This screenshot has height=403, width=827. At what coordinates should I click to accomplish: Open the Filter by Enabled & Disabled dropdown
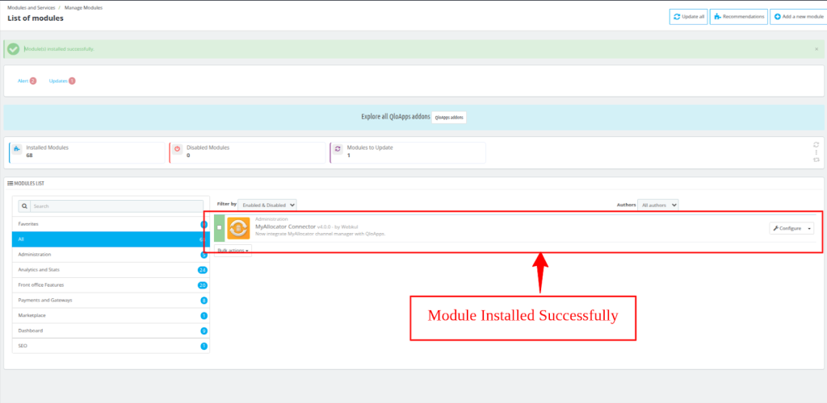pos(267,206)
